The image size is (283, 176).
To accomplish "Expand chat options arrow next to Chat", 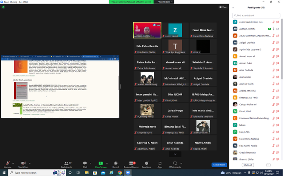I will [90, 163].
